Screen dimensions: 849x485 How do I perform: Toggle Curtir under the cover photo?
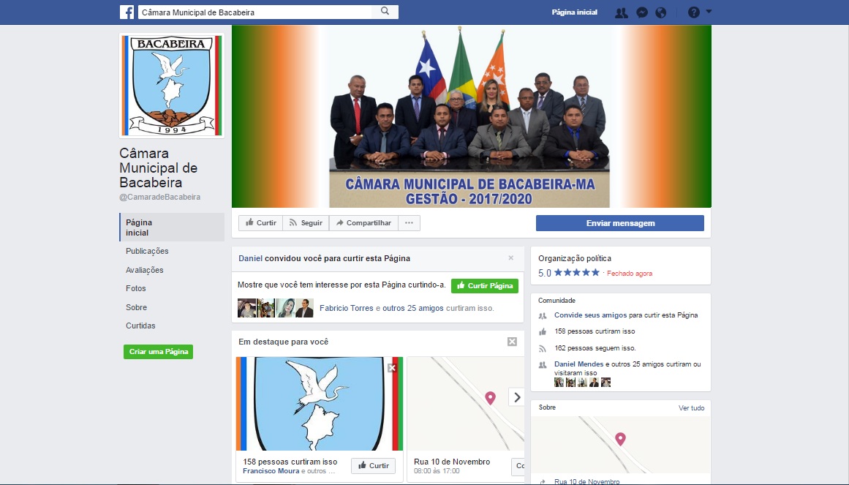(x=261, y=222)
